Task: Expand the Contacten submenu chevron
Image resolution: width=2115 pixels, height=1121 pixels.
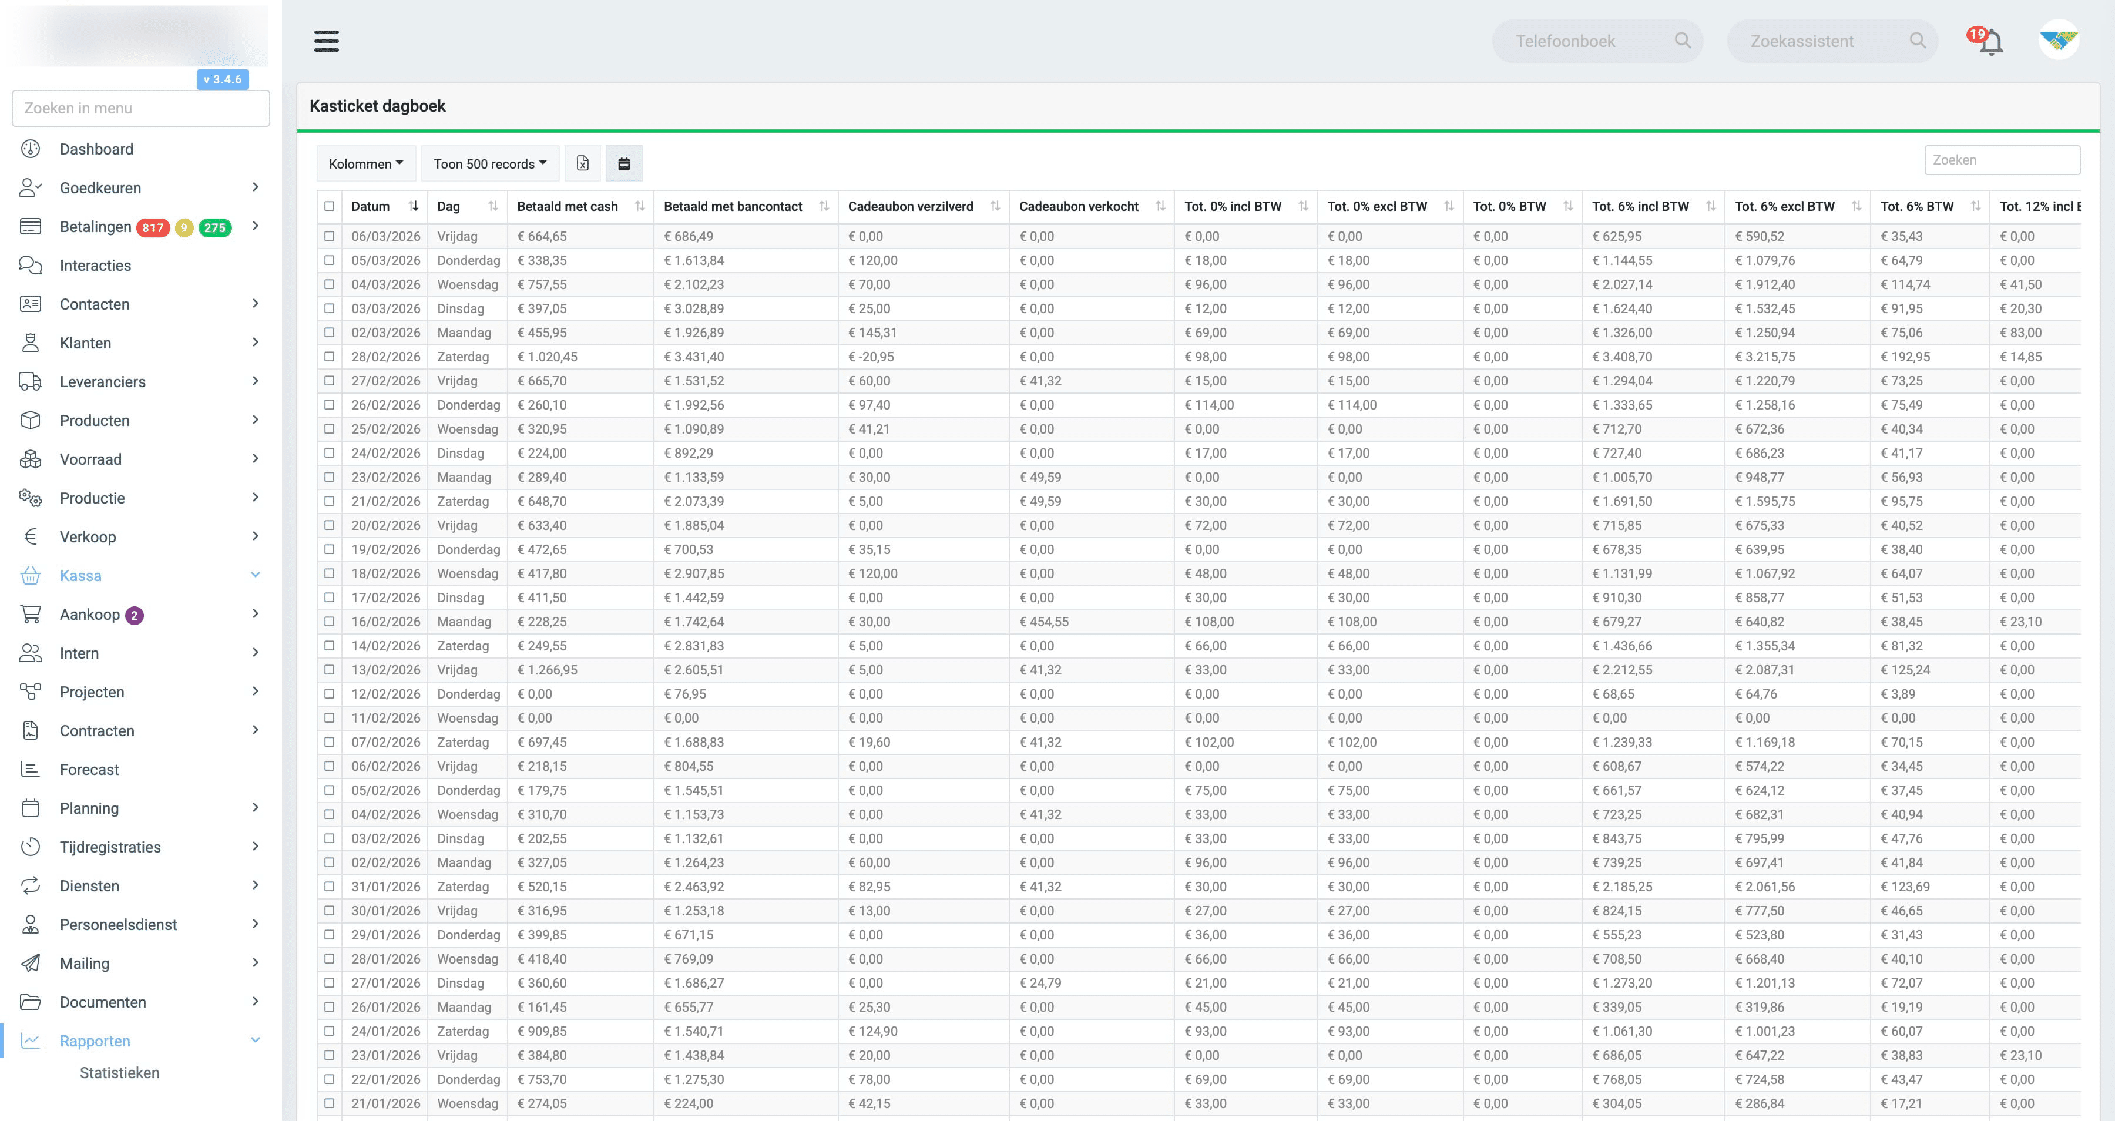Action: [256, 304]
